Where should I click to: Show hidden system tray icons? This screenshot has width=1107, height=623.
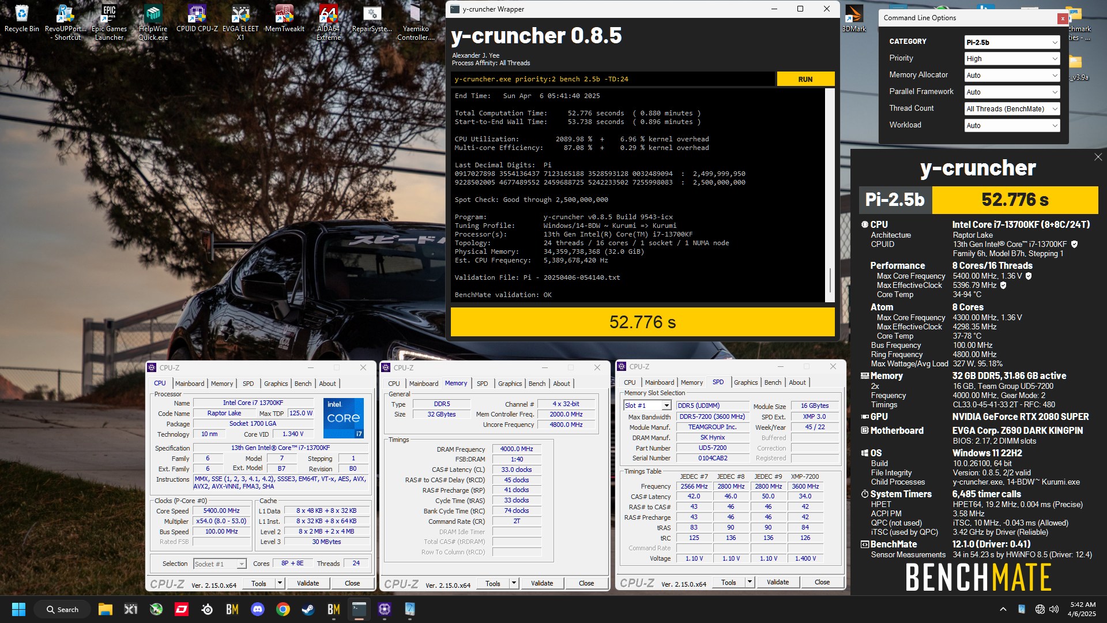click(1003, 609)
